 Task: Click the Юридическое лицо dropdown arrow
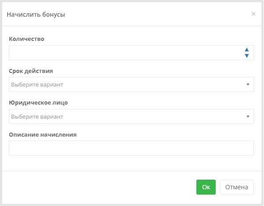[248, 116]
